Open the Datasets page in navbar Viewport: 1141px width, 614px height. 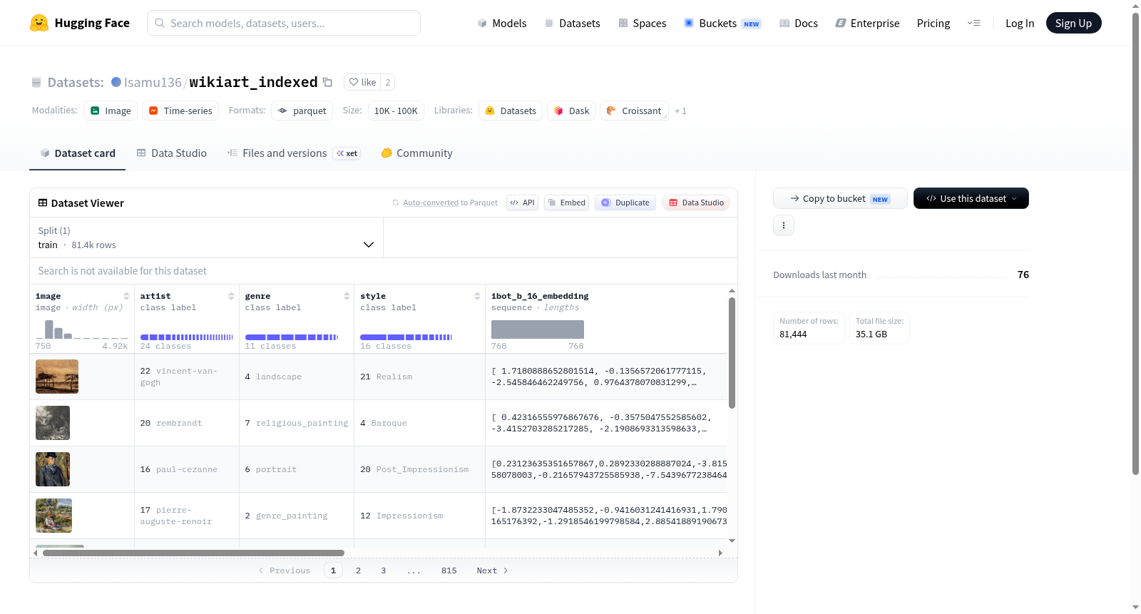point(573,23)
